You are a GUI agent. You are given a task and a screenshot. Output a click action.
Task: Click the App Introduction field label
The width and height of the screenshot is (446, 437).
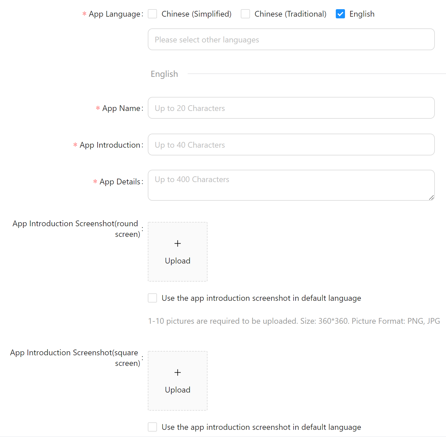tap(110, 145)
